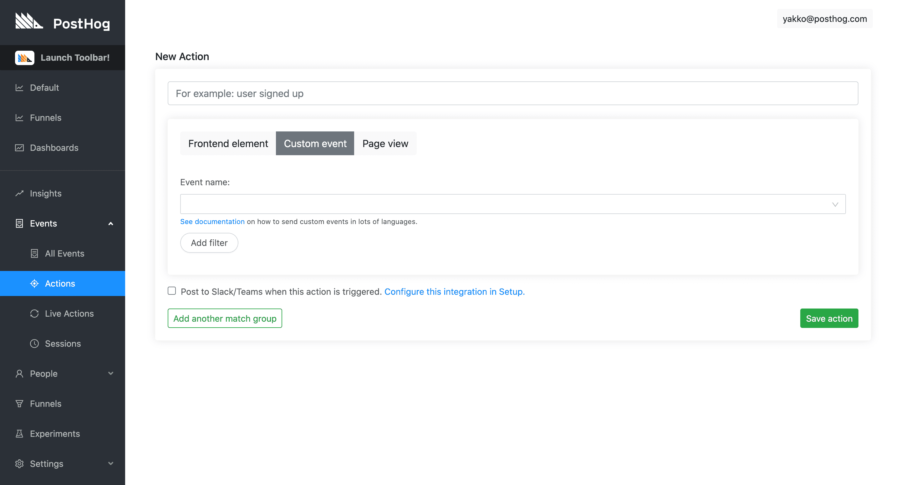Click the Actions target icon
Image resolution: width=901 pixels, height=485 pixels.
[34, 283]
